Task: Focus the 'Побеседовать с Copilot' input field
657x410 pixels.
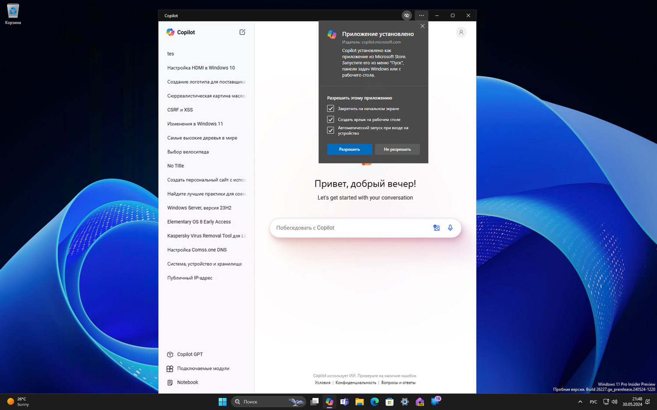Action: click(365, 228)
